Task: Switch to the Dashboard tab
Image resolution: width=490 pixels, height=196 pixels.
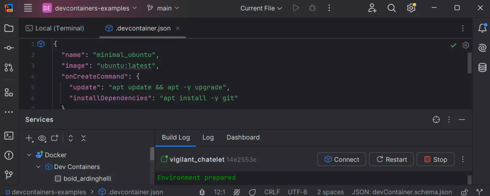Action: [x=243, y=138]
